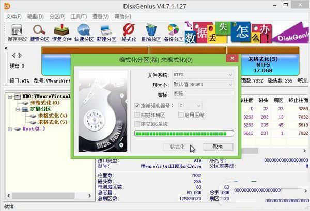Click the 卷标 volume label field

coord(203,94)
